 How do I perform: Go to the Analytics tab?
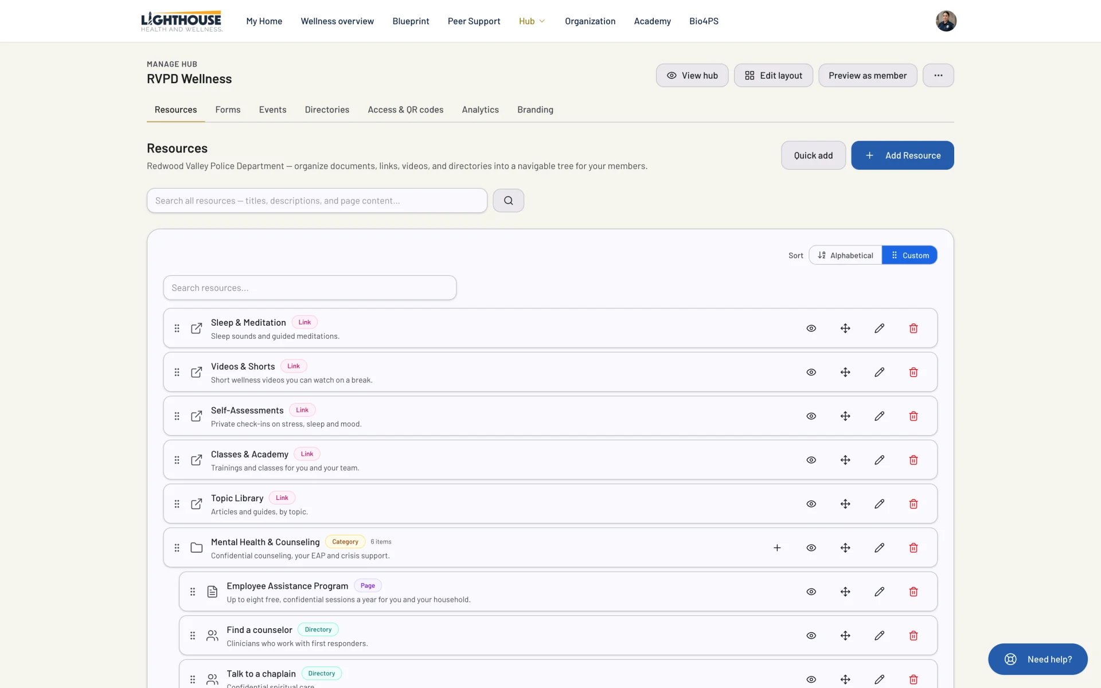[x=480, y=110]
